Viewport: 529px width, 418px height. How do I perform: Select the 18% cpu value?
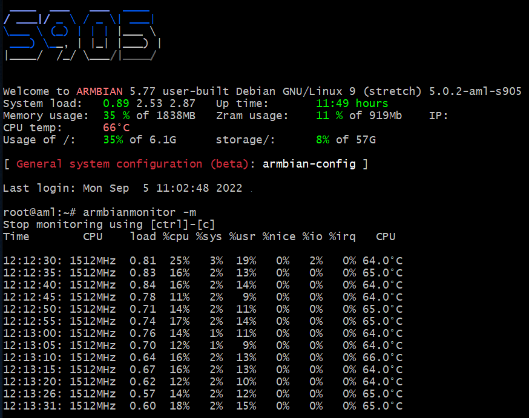coord(180,407)
